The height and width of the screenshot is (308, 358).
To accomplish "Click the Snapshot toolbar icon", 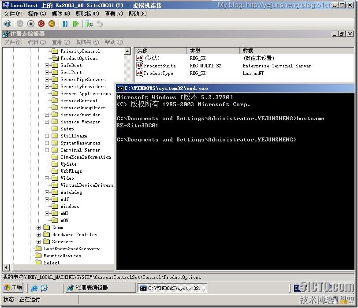I will click(89, 24).
